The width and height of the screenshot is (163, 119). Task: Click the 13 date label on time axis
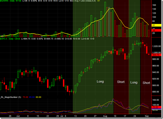point(75,116)
